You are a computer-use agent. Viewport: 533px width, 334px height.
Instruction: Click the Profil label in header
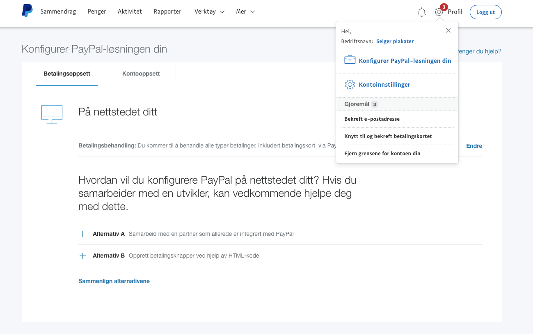(x=455, y=12)
